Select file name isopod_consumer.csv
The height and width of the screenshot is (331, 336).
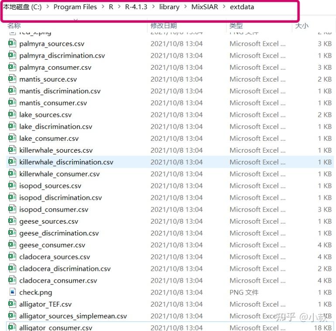pos(54,210)
